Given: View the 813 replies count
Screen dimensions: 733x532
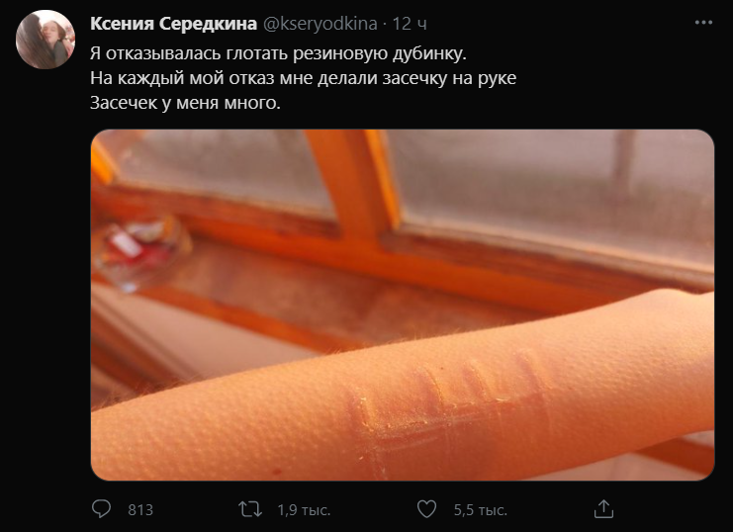Looking at the screenshot, I should coord(140,509).
